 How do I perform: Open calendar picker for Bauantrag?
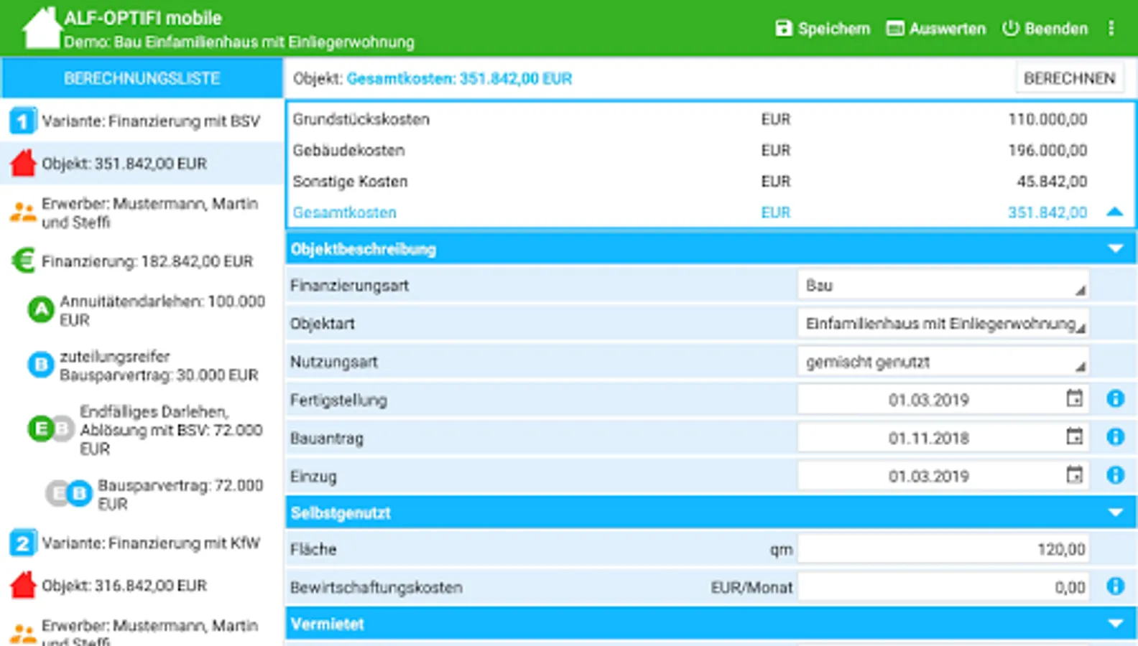coord(1074,436)
